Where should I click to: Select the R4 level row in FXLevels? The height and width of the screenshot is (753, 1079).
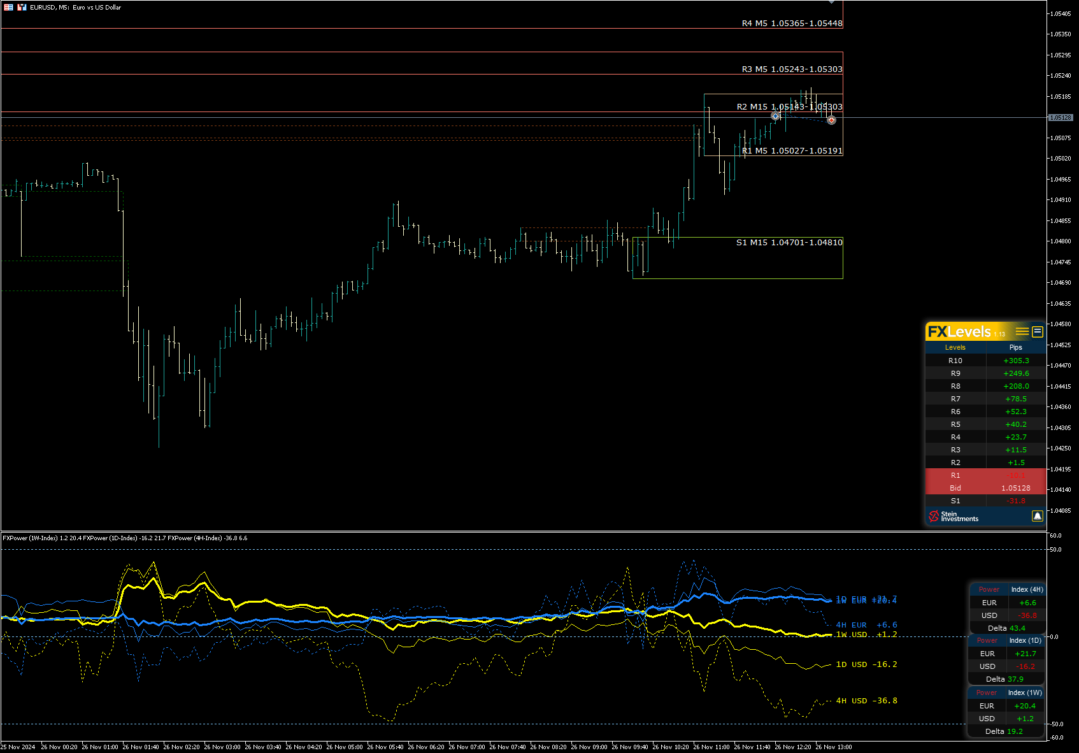[x=985, y=437]
